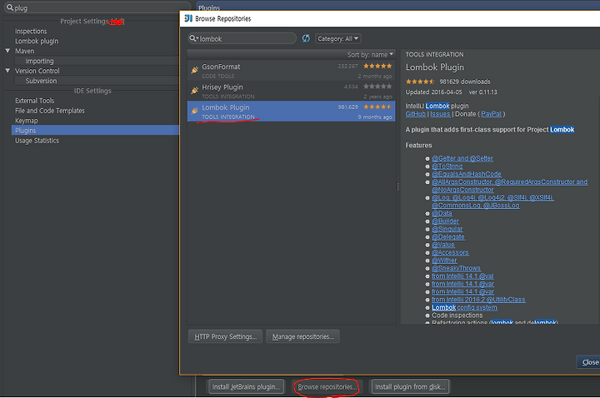The image size is (600, 398).
Task: Open the @Log annotations link
Action: pyautogui.click(x=492, y=201)
